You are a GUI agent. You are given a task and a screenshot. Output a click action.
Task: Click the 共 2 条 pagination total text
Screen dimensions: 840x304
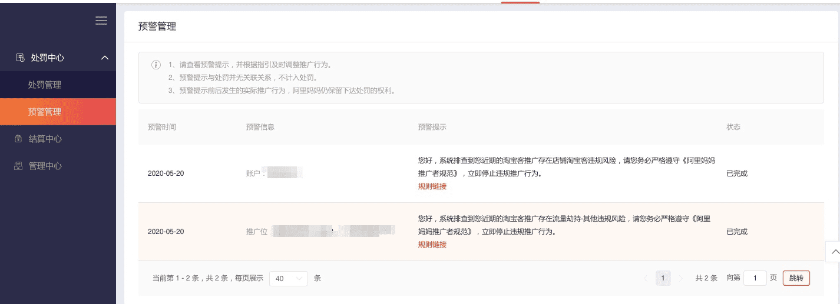pos(706,278)
